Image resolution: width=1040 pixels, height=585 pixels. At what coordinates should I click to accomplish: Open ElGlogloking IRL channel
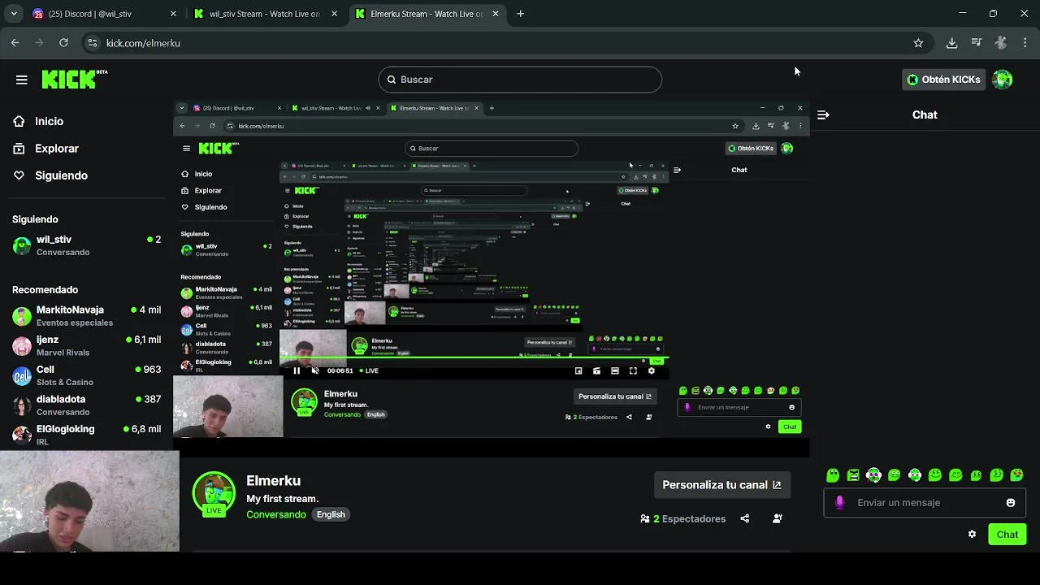(87, 435)
